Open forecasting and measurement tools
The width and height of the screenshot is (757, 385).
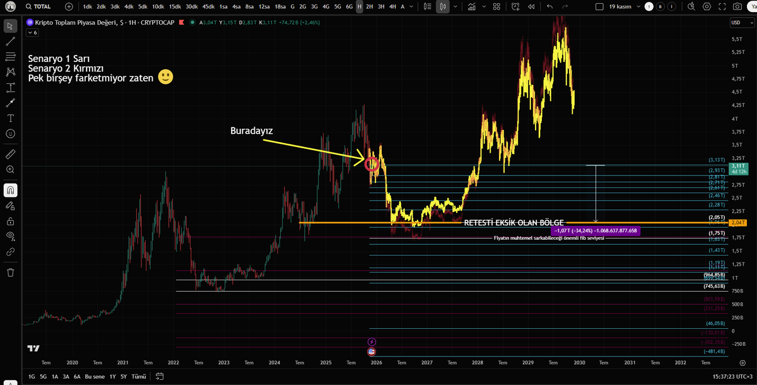point(10,87)
